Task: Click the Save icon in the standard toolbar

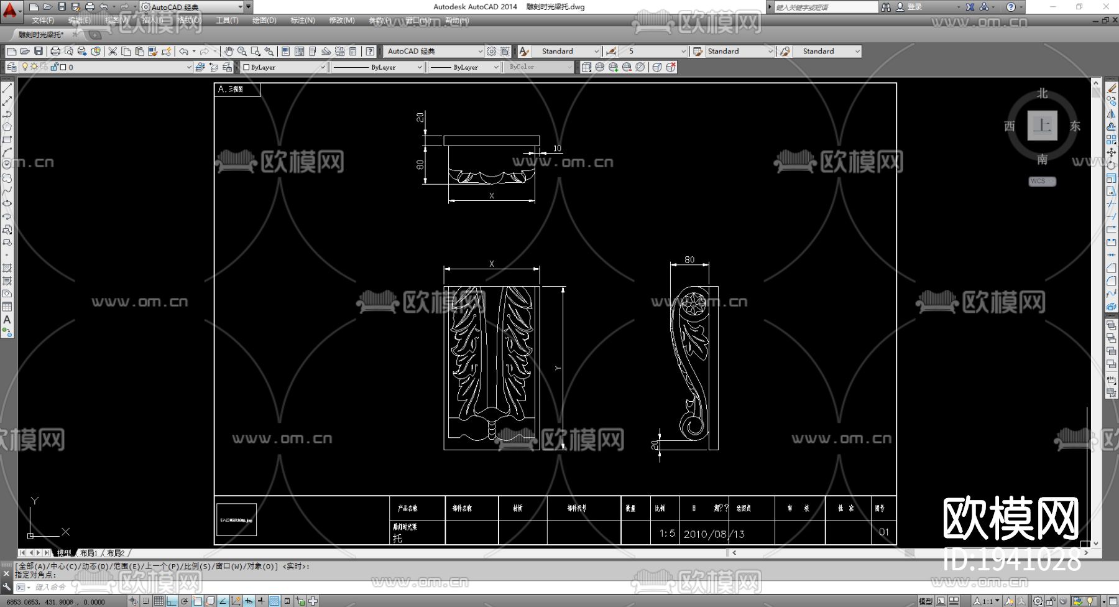Action: (39, 51)
